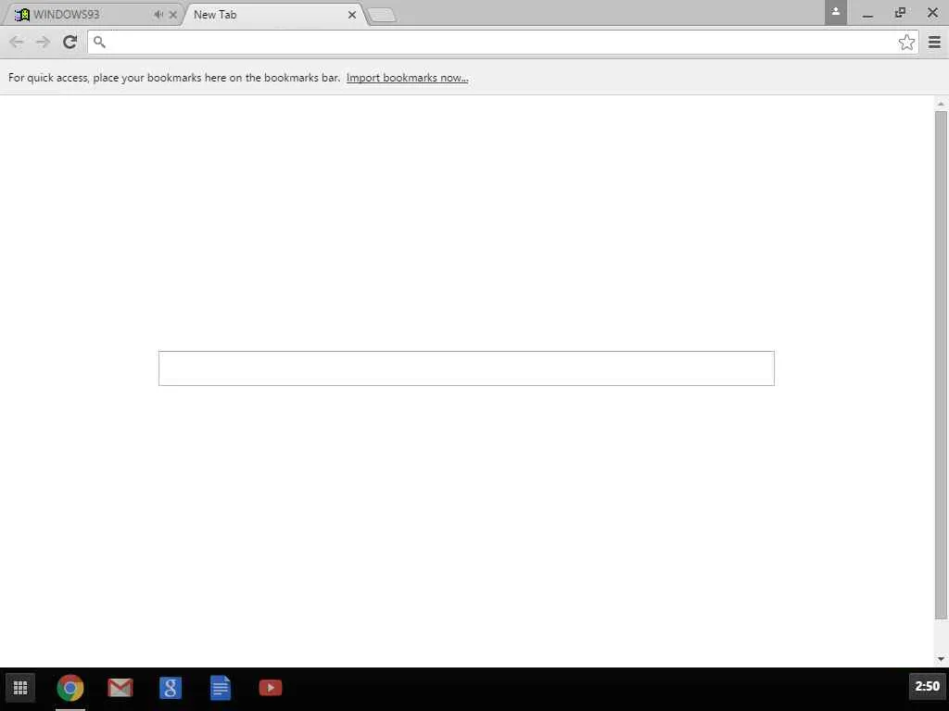Click the back navigation arrow
This screenshot has width=949, height=711.
[x=17, y=42]
